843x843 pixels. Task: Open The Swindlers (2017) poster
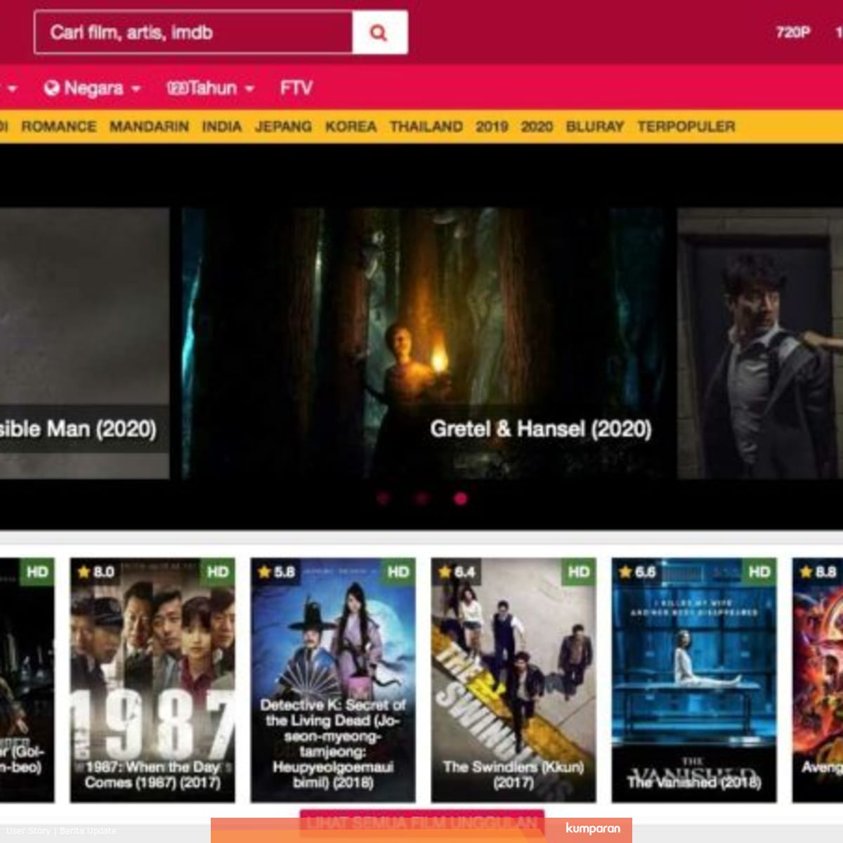tap(514, 680)
